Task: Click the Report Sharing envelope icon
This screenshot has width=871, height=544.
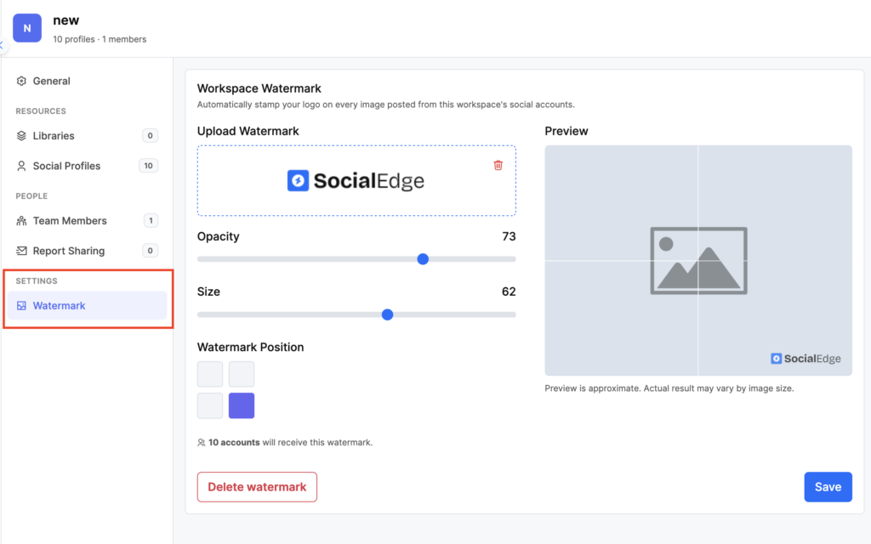Action: pos(21,251)
